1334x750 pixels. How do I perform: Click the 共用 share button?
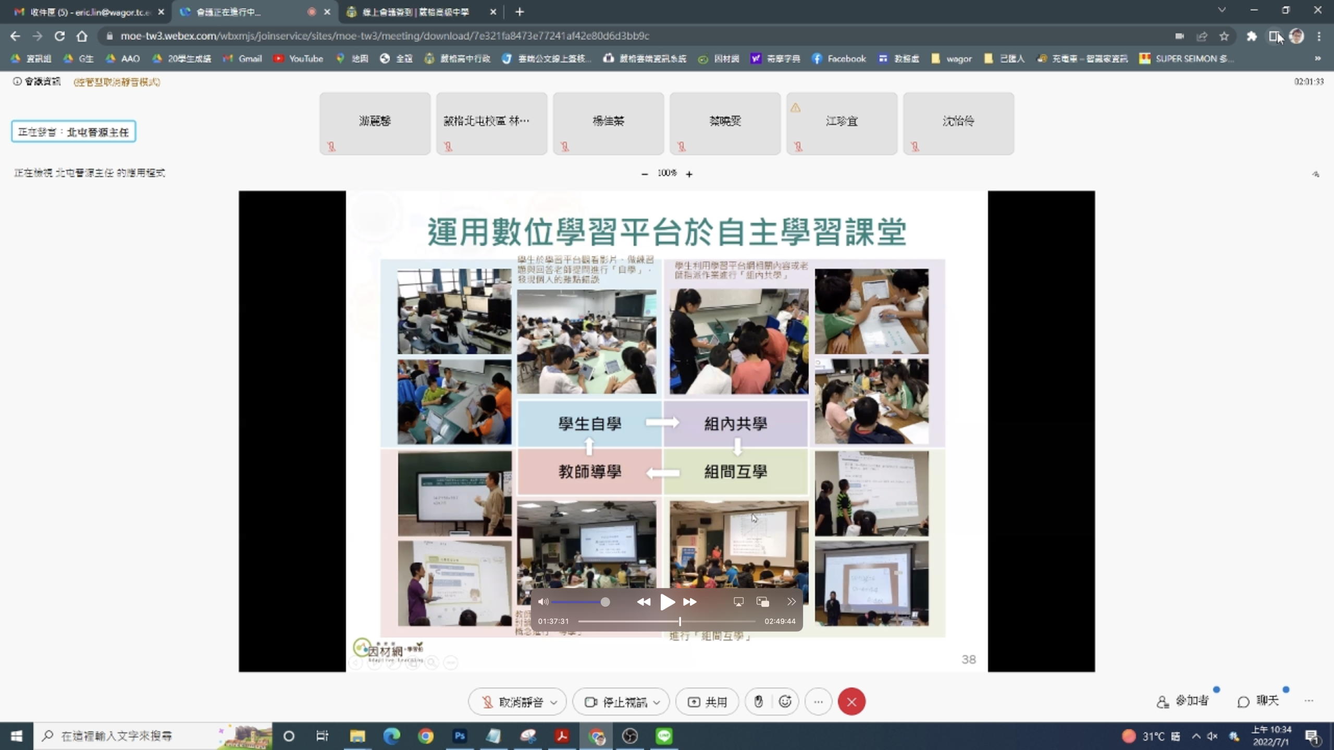coord(708,702)
